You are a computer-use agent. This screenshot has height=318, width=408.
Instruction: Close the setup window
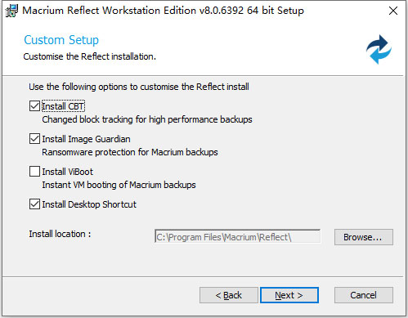(393, 11)
